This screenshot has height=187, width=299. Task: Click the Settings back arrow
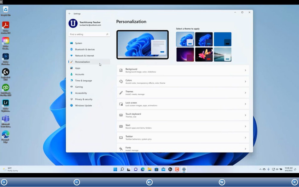pyautogui.click(x=69, y=13)
